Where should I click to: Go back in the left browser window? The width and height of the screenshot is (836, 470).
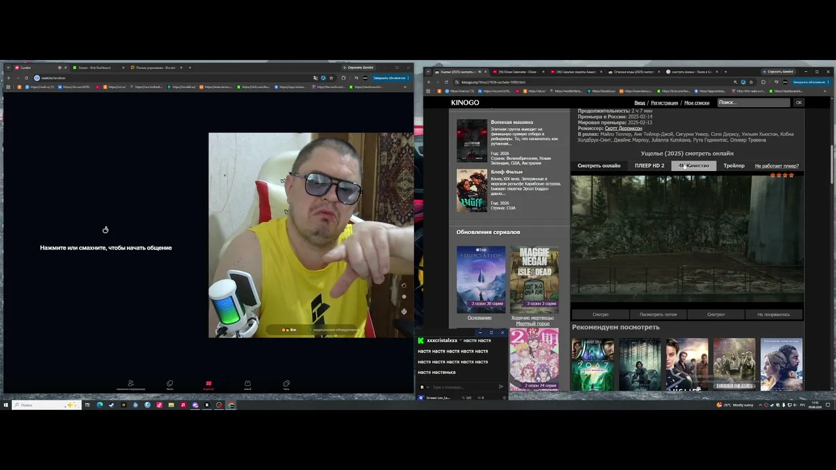click(9, 78)
